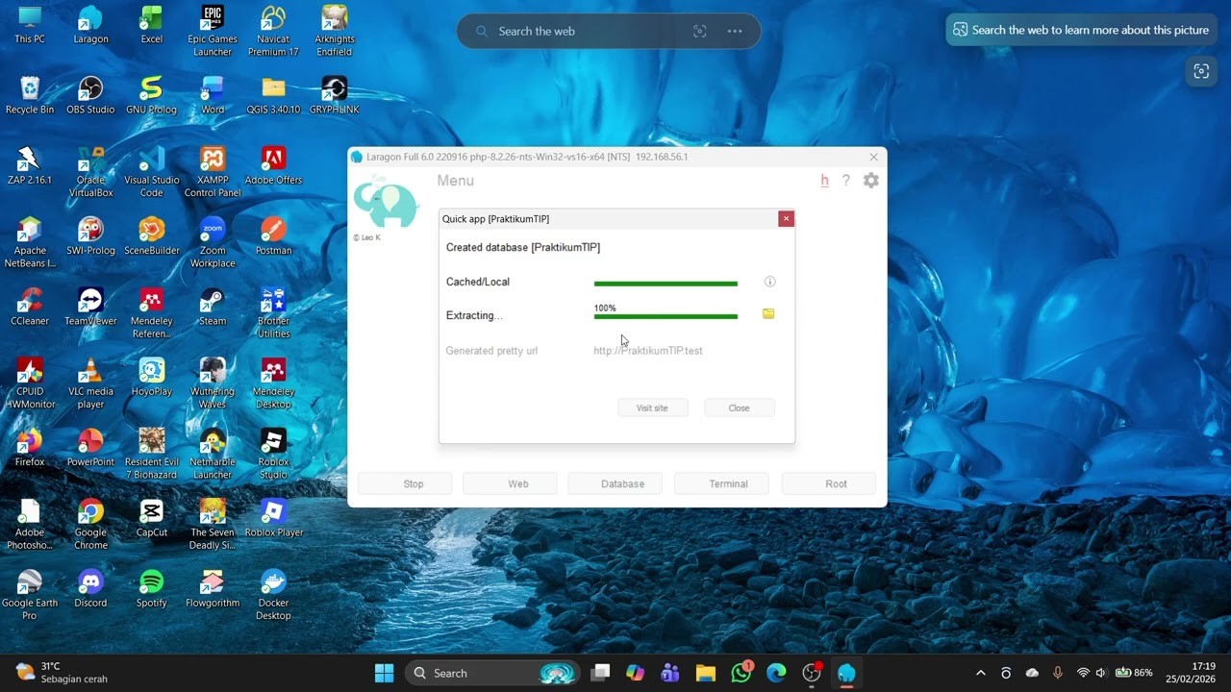
Task: Click the Cached/Local progress bar
Action: 666,284
